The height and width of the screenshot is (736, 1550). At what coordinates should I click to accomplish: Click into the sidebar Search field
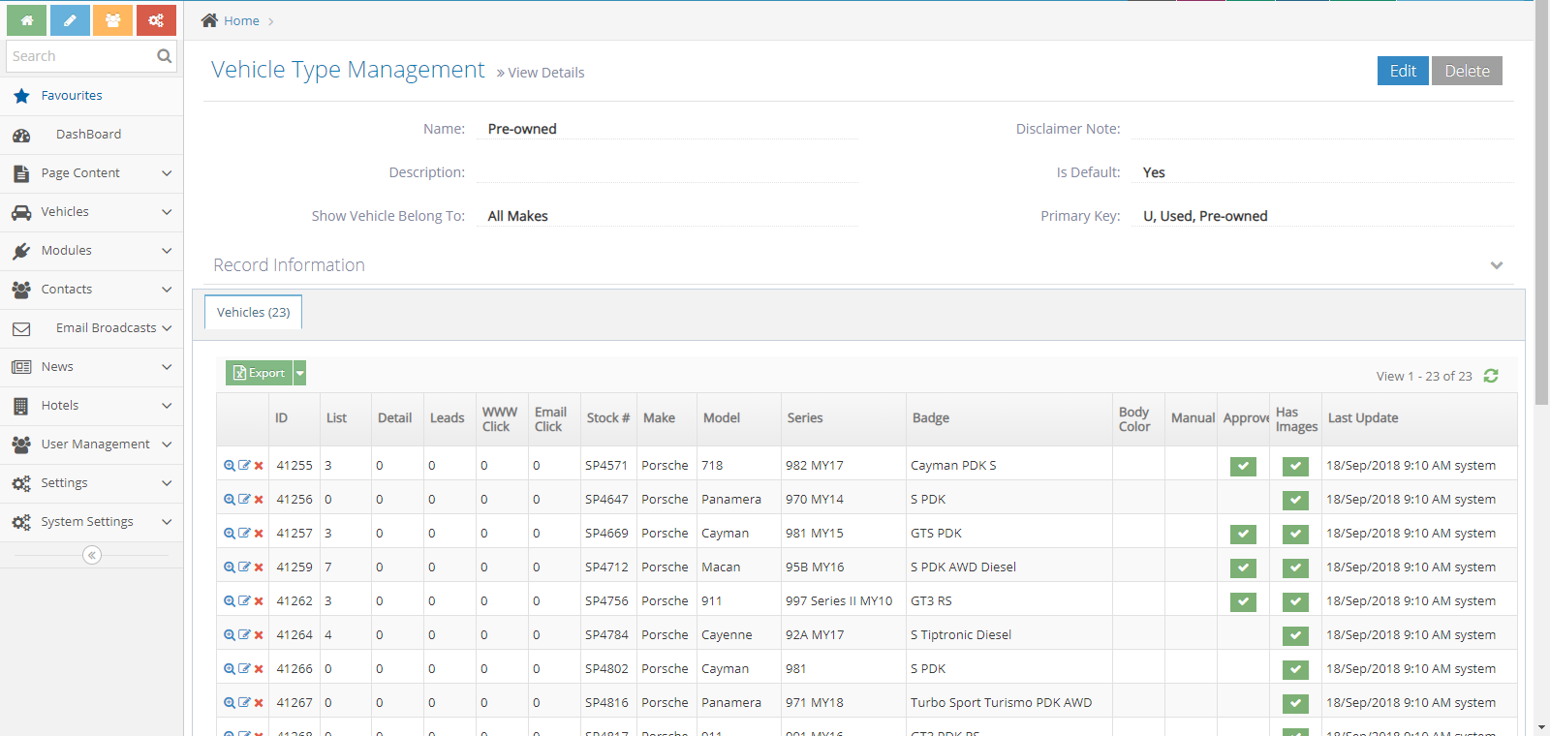[79, 56]
